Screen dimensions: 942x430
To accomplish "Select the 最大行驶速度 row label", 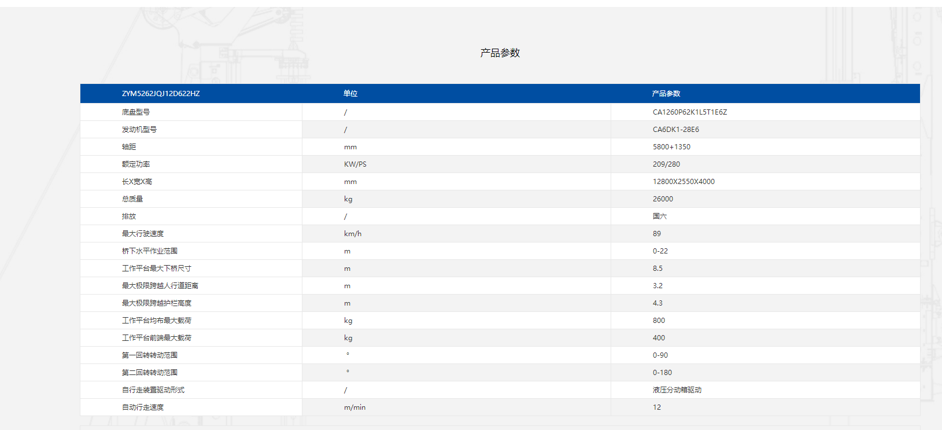I will [x=143, y=234].
